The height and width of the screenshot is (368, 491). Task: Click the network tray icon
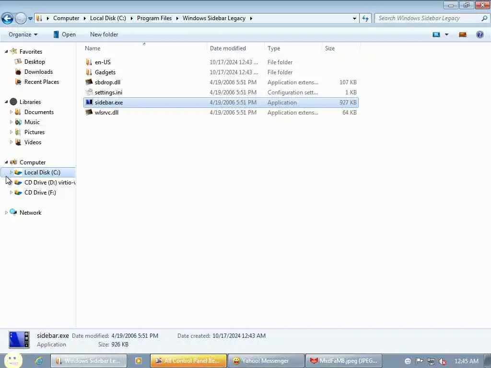pos(431,361)
